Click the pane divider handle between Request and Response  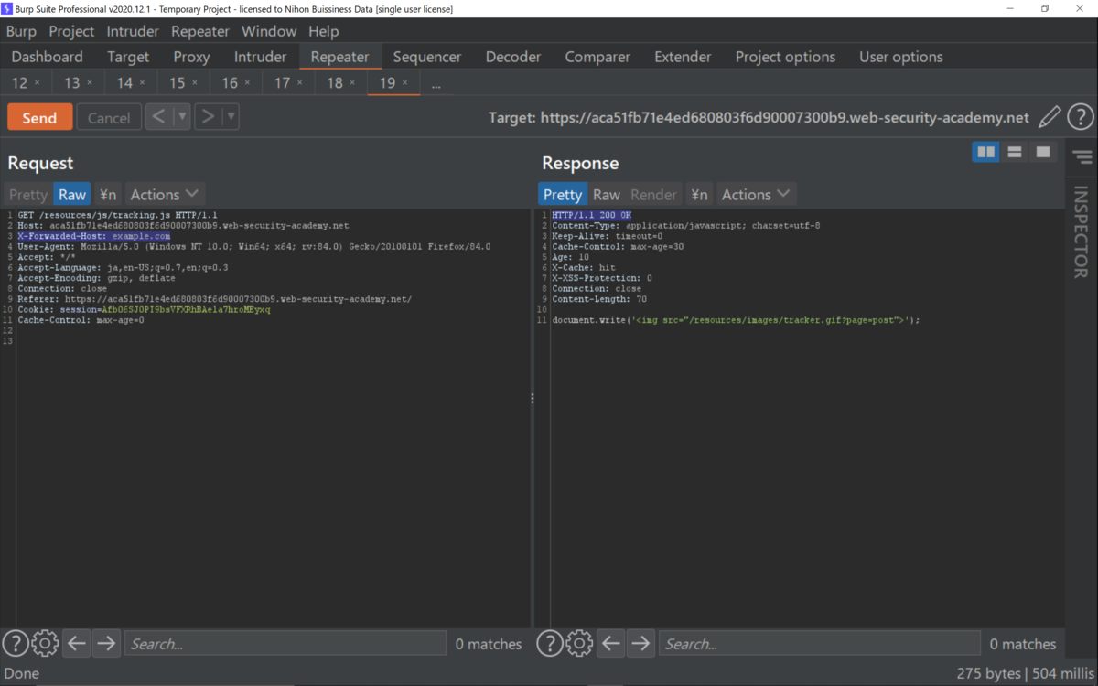pos(533,398)
